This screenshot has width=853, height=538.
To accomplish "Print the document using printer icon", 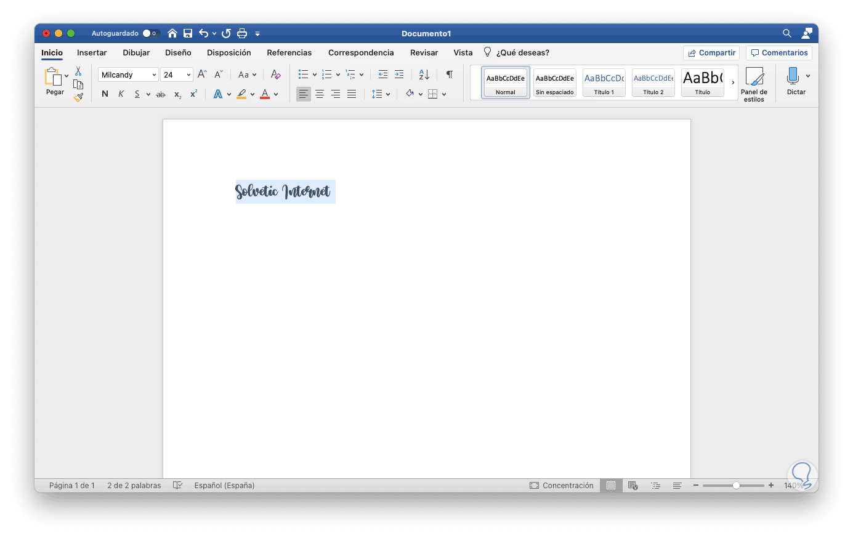I will pos(242,33).
